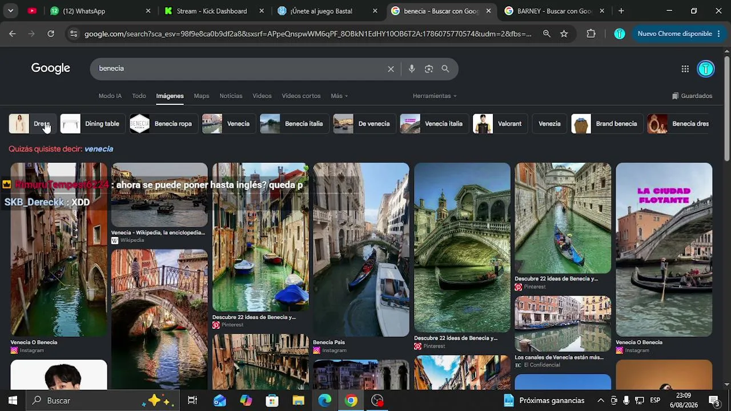
Task: Clear the search box with the X
Action: coord(391,68)
